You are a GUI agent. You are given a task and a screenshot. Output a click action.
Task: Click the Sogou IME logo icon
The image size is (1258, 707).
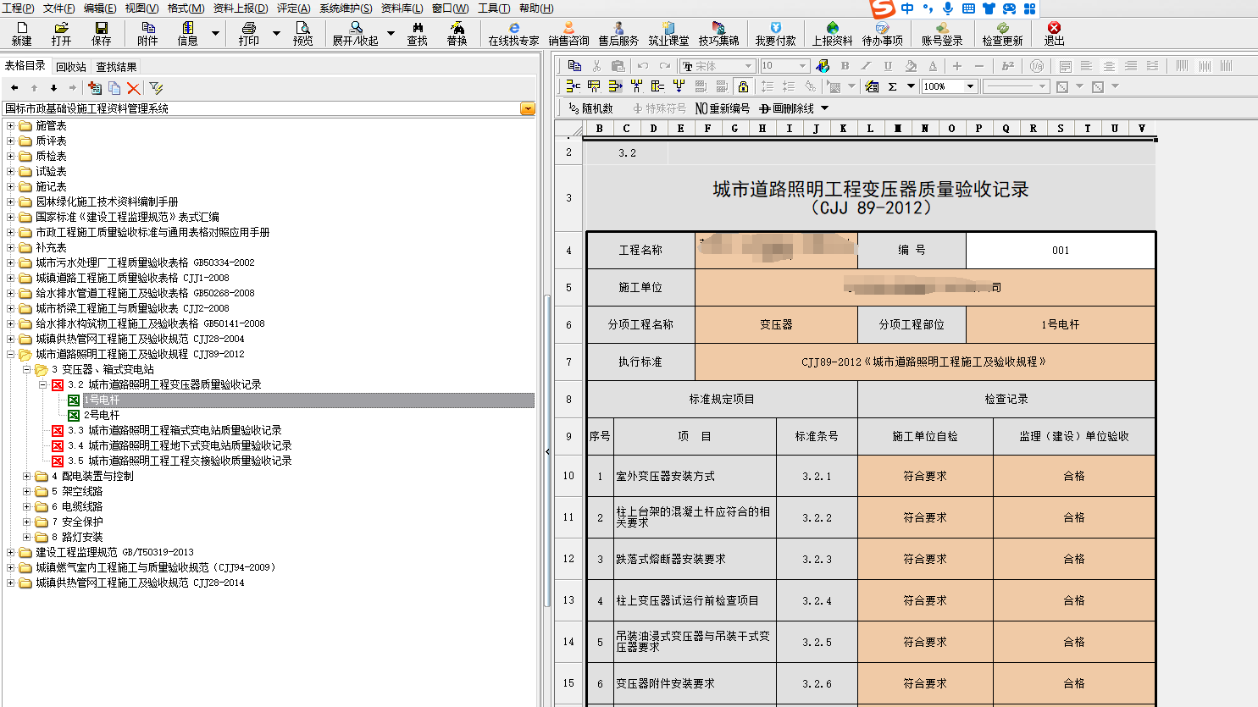884,8
